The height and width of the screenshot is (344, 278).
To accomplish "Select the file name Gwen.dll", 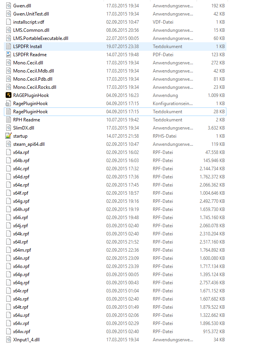I will pos(22,6).
